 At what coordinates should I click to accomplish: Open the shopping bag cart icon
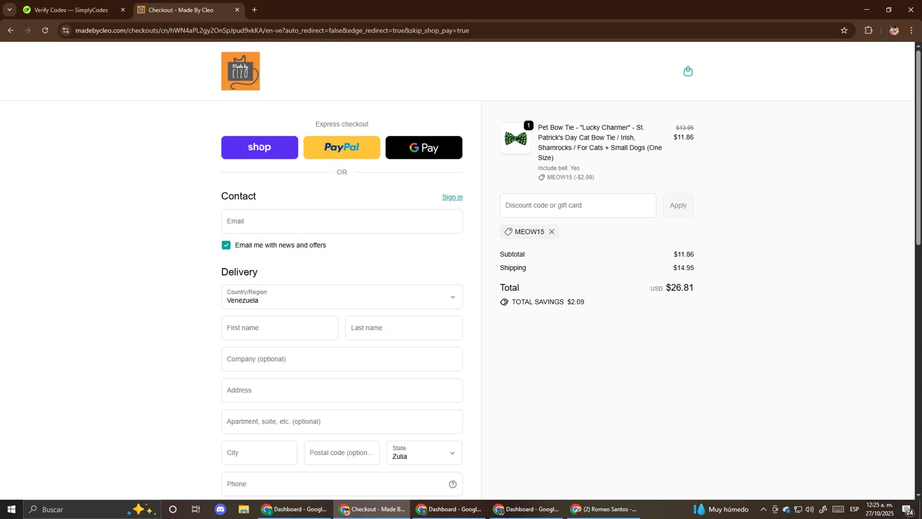click(688, 71)
